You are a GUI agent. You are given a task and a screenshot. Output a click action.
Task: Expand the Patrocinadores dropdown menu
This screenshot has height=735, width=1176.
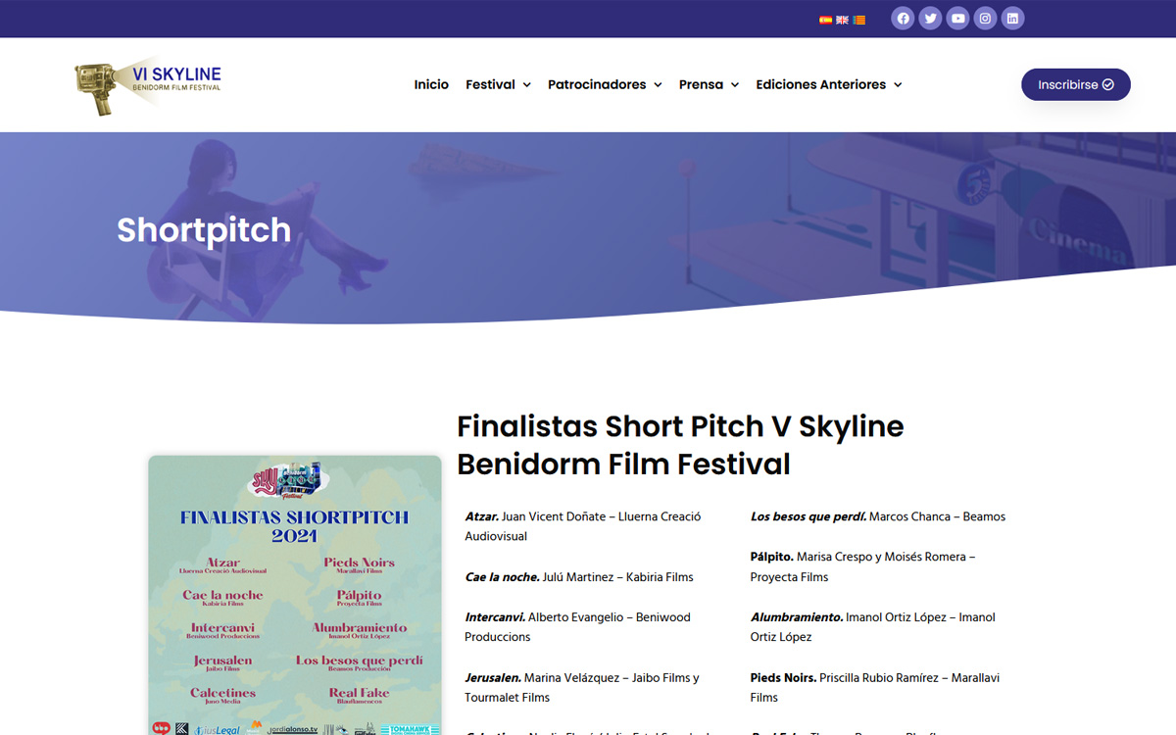605,84
